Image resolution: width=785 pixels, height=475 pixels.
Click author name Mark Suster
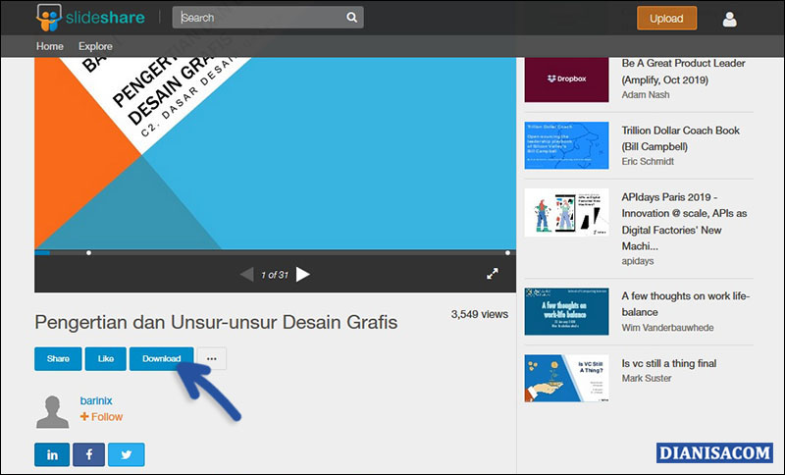pos(647,378)
